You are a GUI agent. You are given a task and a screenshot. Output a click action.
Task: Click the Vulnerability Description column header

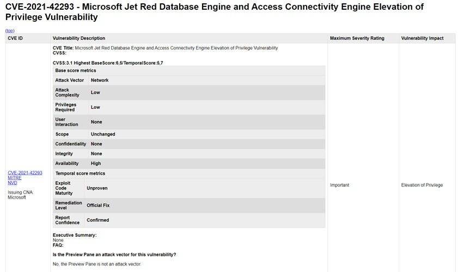coord(79,38)
